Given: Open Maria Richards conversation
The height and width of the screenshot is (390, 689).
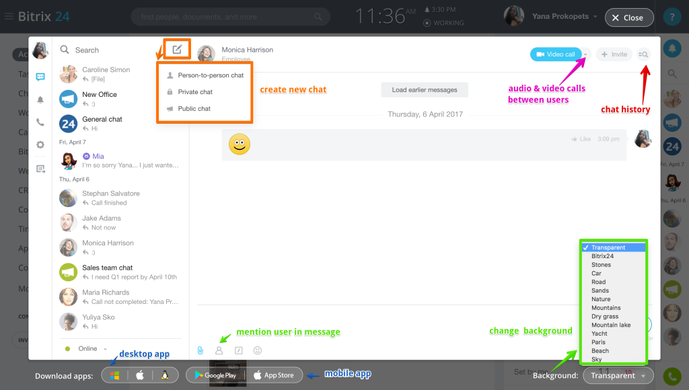Looking at the screenshot, I should pos(120,297).
